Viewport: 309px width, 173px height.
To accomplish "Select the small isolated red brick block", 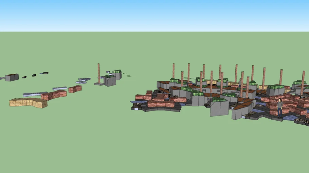I will tap(75, 89).
